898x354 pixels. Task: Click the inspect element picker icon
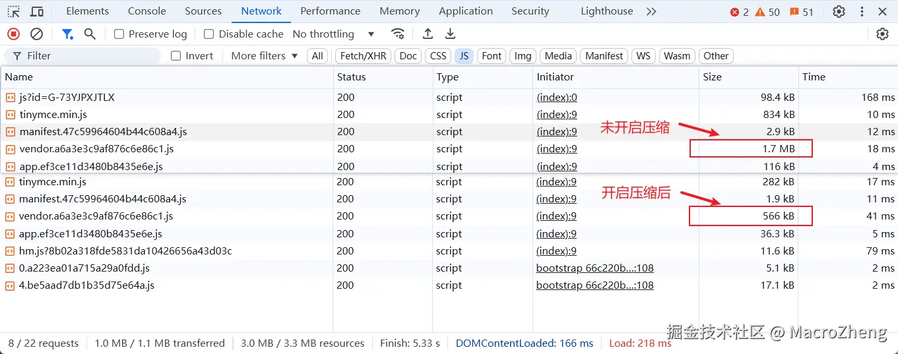(x=13, y=11)
